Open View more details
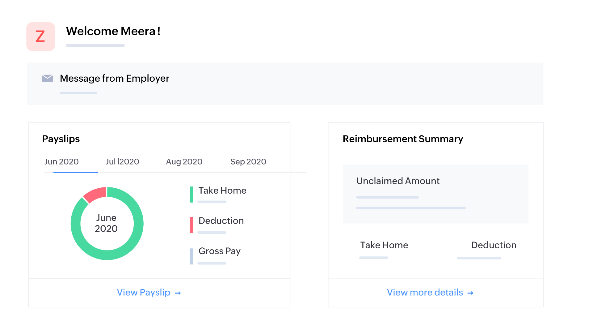Screen dimensions: 593x334 pyautogui.click(x=424, y=293)
